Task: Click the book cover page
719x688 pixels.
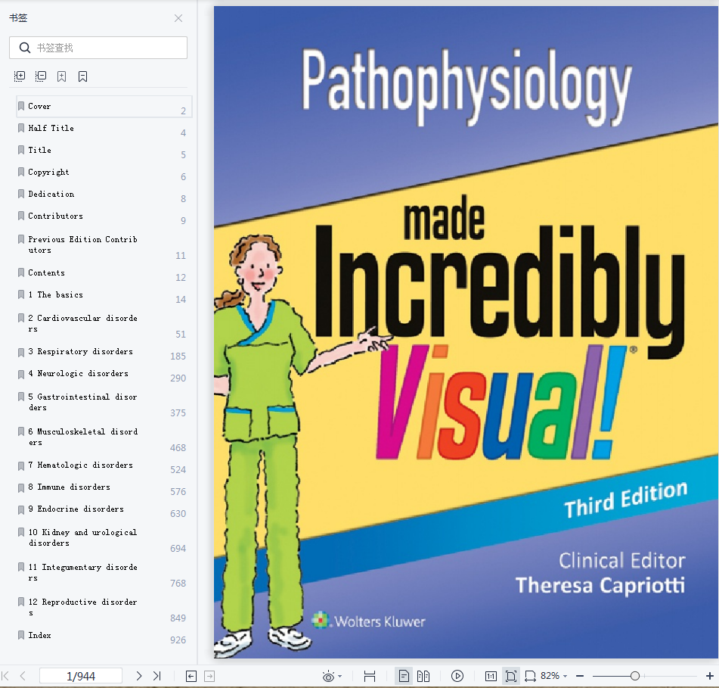Action: tap(466, 332)
